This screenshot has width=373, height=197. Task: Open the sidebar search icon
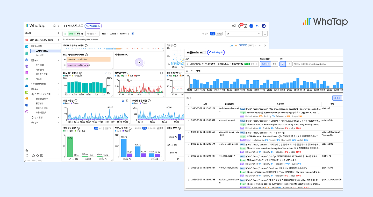tap(54, 26)
